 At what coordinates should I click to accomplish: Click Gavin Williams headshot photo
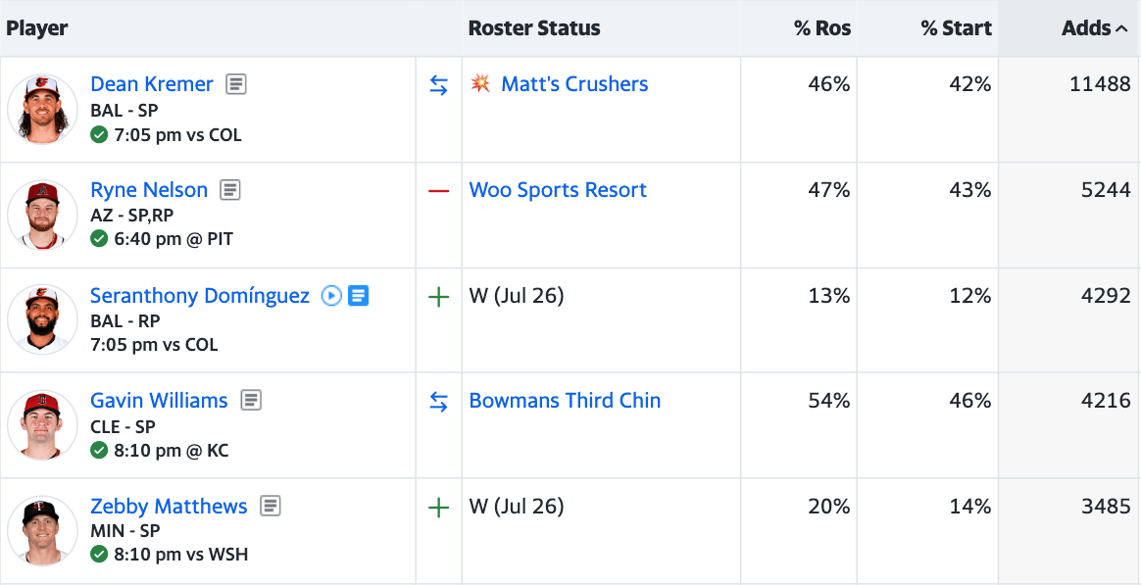point(42,425)
